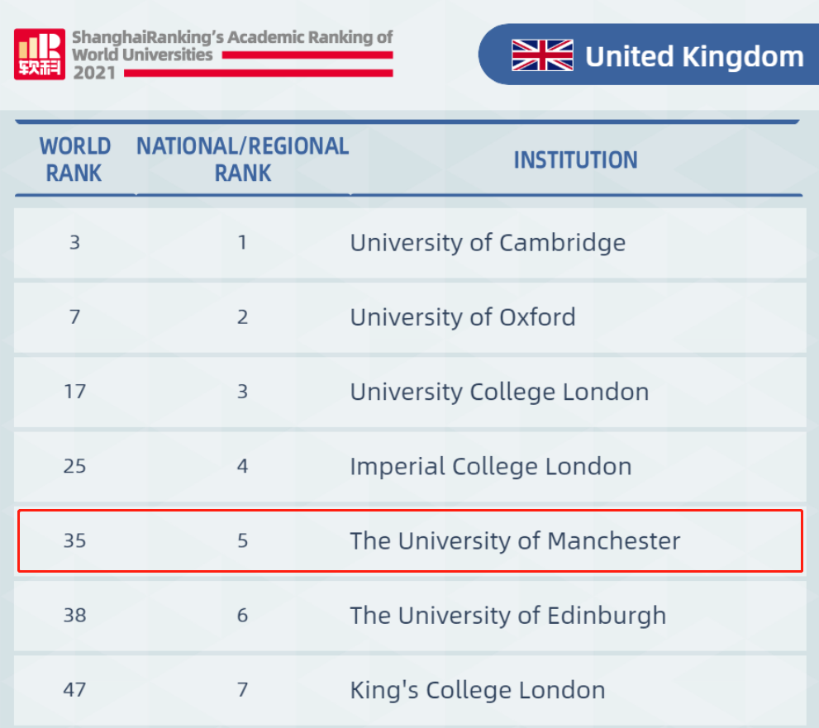This screenshot has height=728, width=819.
Task: Click world rank 3 in Cambridge row
Action: 74,243
